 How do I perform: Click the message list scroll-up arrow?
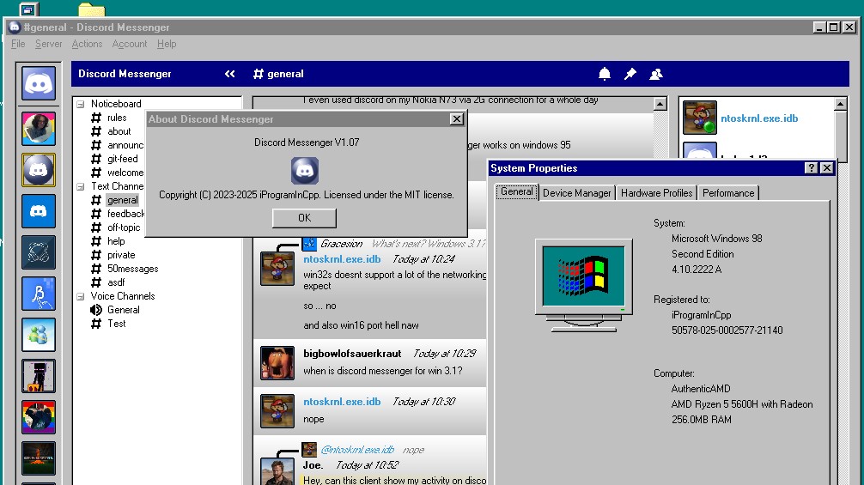click(x=660, y=105)
